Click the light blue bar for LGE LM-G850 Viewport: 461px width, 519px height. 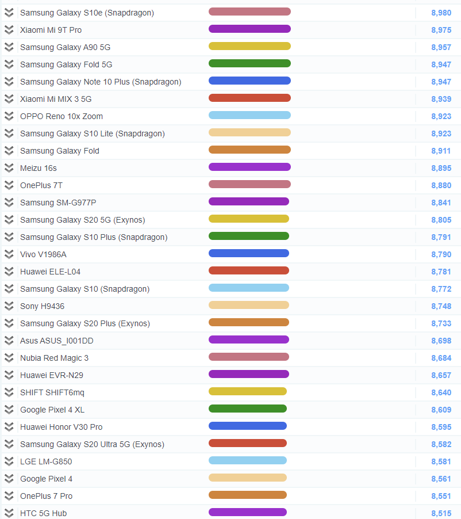(x=248, y=460)
